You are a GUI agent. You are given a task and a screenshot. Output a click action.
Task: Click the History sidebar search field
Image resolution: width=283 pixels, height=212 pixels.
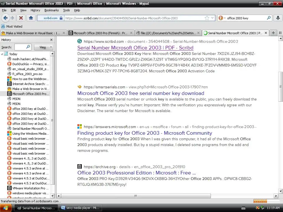pyautogui.click(x=23, y=47)
